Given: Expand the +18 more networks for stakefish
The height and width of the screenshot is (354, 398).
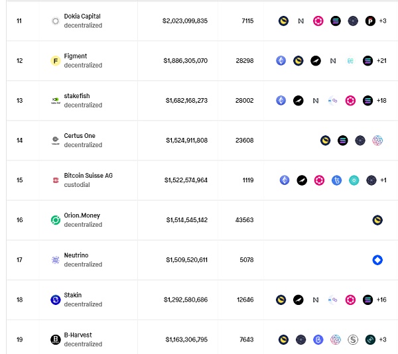Looking at the screenshot, I should [381, 101].
